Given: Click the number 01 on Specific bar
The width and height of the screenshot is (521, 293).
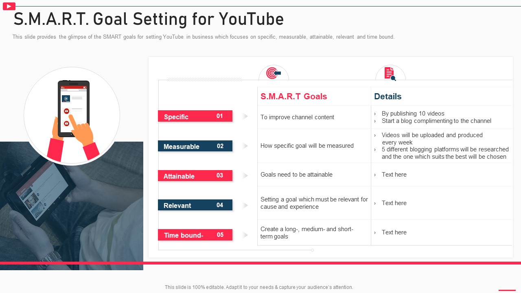Looking at the screenshot, I should (220, 116).
